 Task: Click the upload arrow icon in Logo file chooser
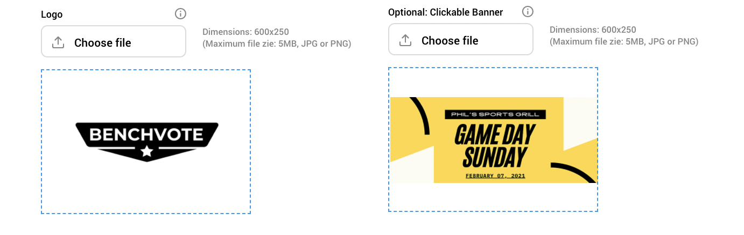(x=58, y=42)
